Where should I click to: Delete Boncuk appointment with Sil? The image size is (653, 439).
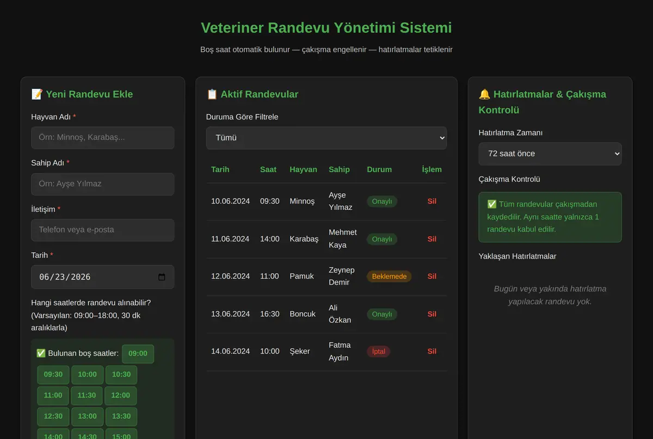432,314
